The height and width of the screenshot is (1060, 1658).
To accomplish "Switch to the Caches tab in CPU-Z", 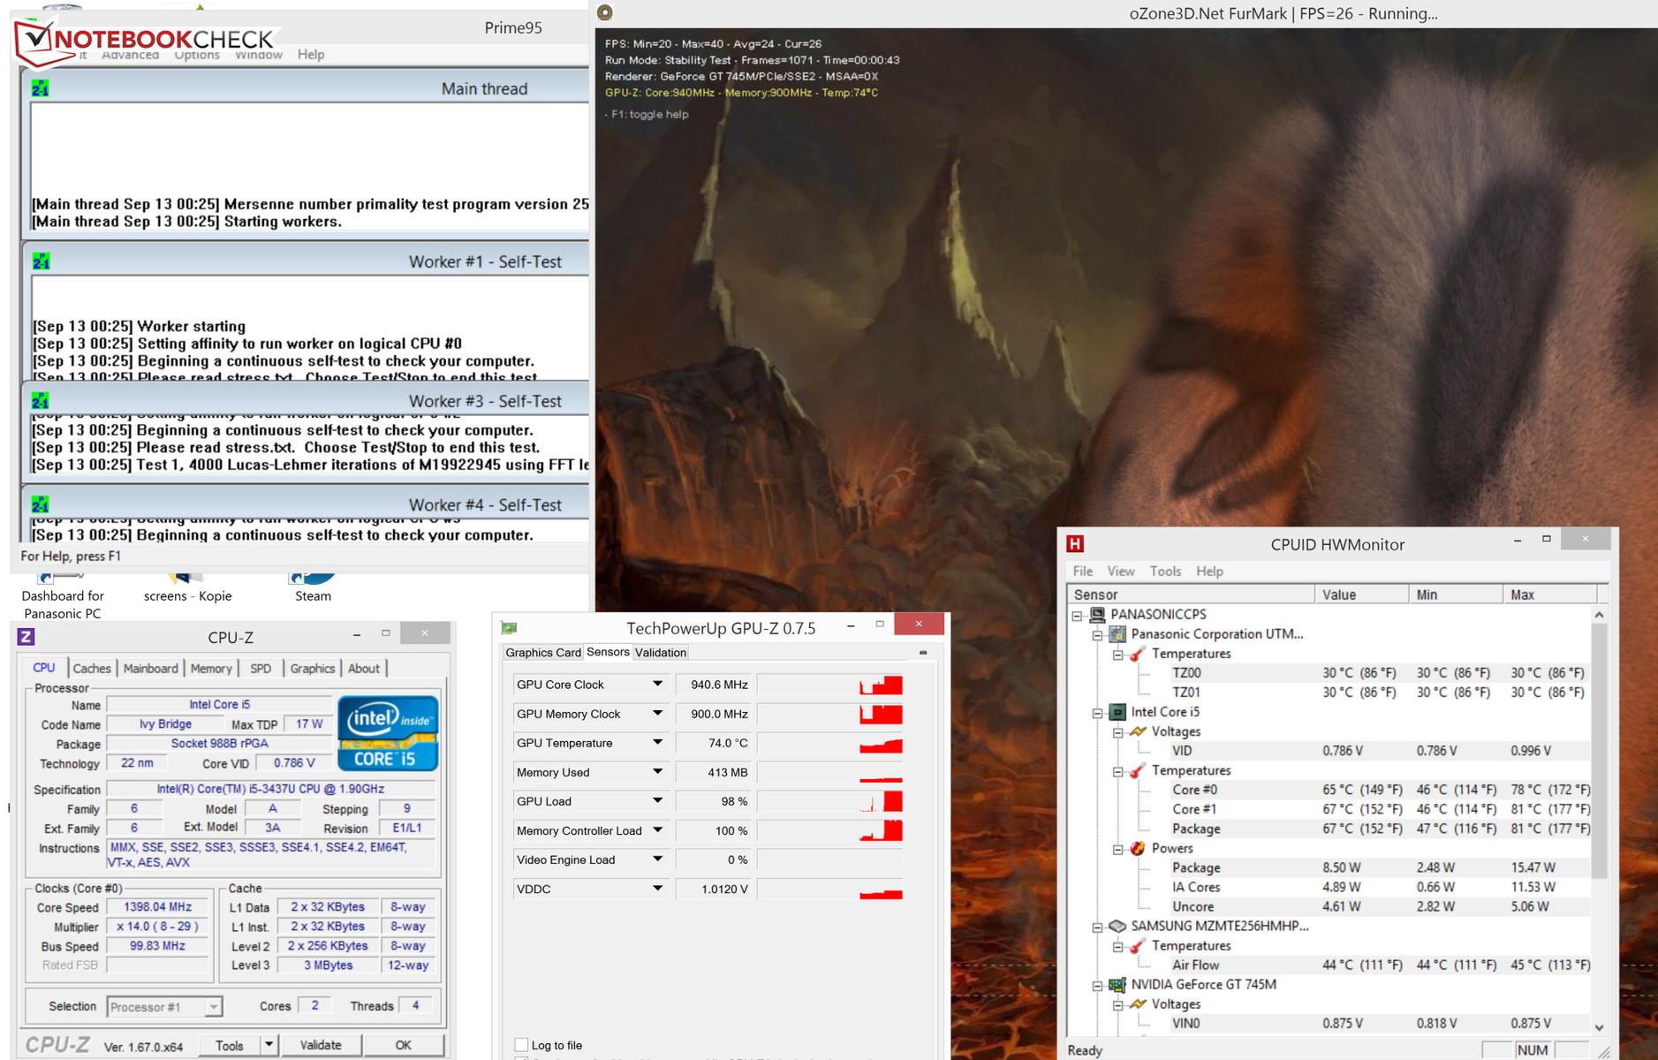I will [92, 668].
